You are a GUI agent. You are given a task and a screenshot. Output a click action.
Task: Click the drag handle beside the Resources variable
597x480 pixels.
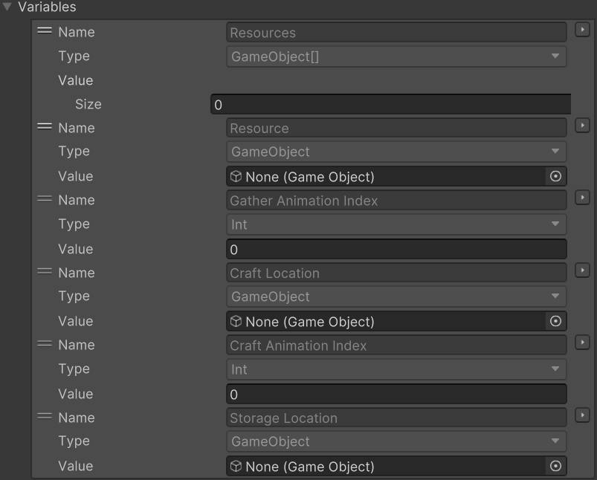[45, 32]
